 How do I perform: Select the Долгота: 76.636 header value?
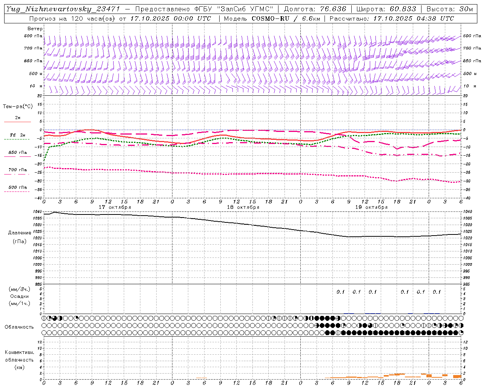315,9
